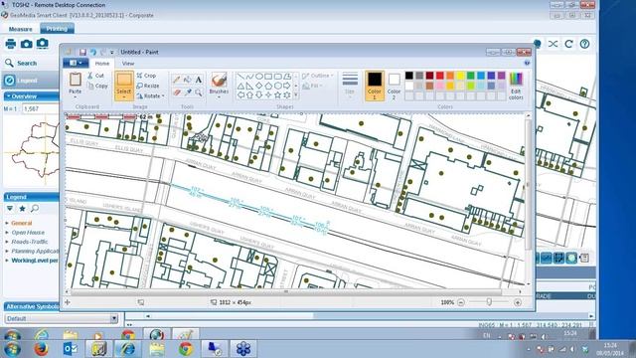Click Cut in Paint Clipboard group
This screenshot has height=358, width=636.
tap(95, 76)
